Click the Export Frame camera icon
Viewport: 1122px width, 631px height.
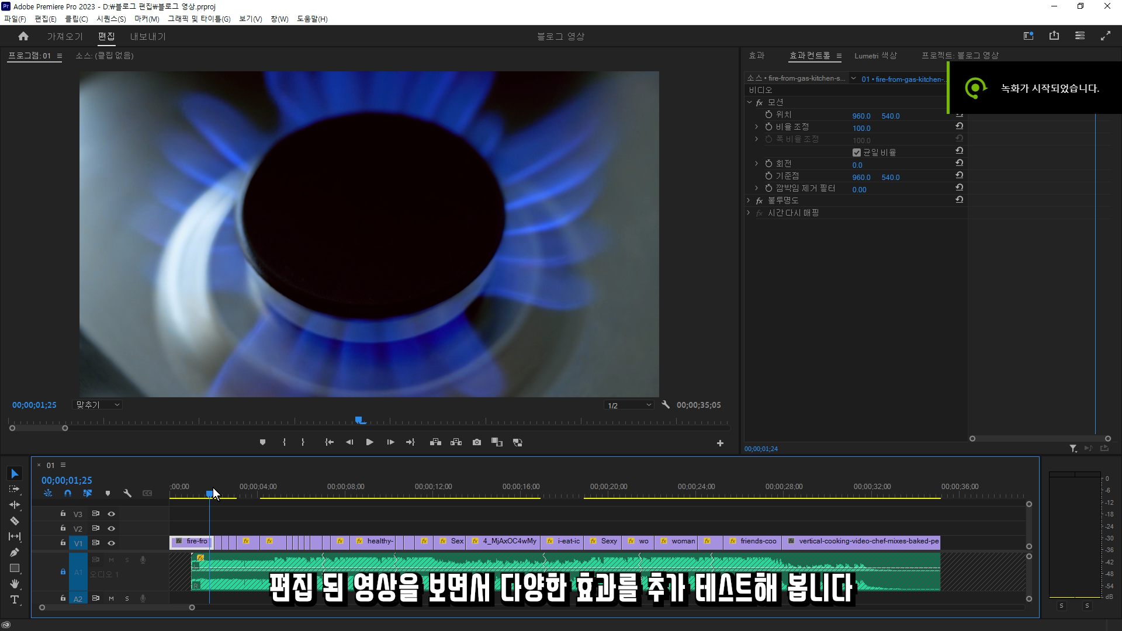pos(477,442)
